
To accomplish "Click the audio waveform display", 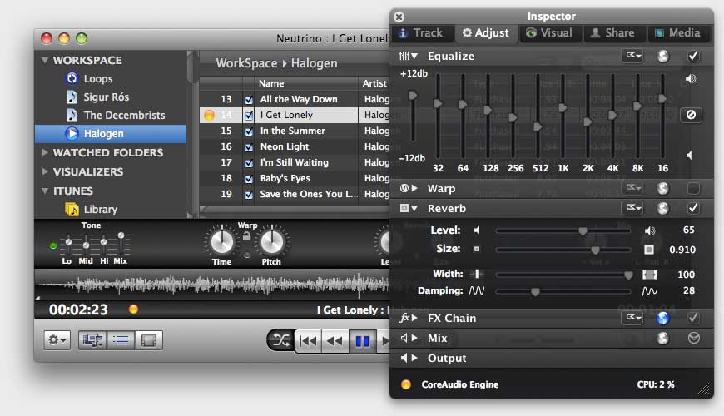I will click(212, 285).
